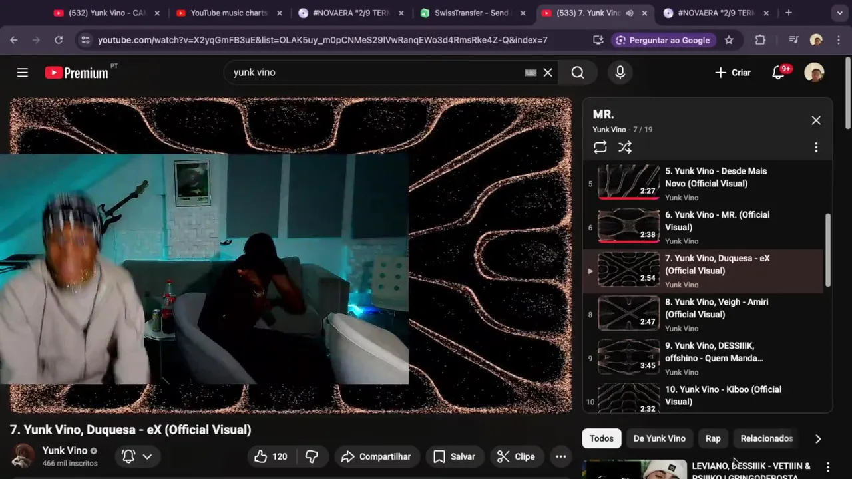Click the playlist panel scrollbar
Viewport: 852px width, 479px height.
coord(828,250)
